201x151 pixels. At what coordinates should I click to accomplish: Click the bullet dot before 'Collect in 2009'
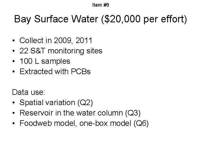[x=14, y=41]
